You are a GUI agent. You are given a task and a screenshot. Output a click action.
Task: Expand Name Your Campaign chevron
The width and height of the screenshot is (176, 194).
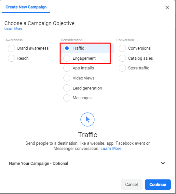163,163
